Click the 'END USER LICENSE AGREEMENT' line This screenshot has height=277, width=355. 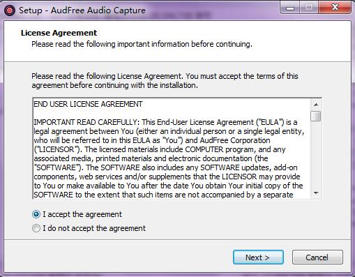tap(88, 104)
